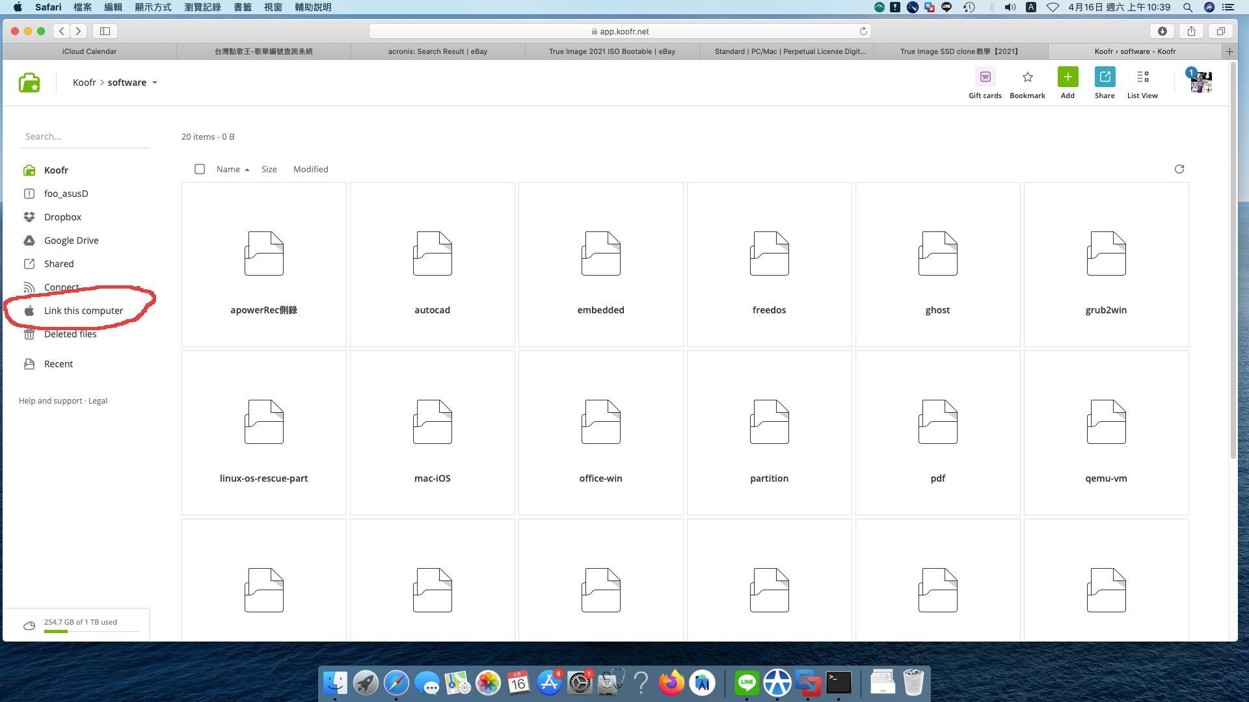This screenshot has height=702, width=1249.
Task: Open Google Drive in the sidebar
Action: click(71, 240)
